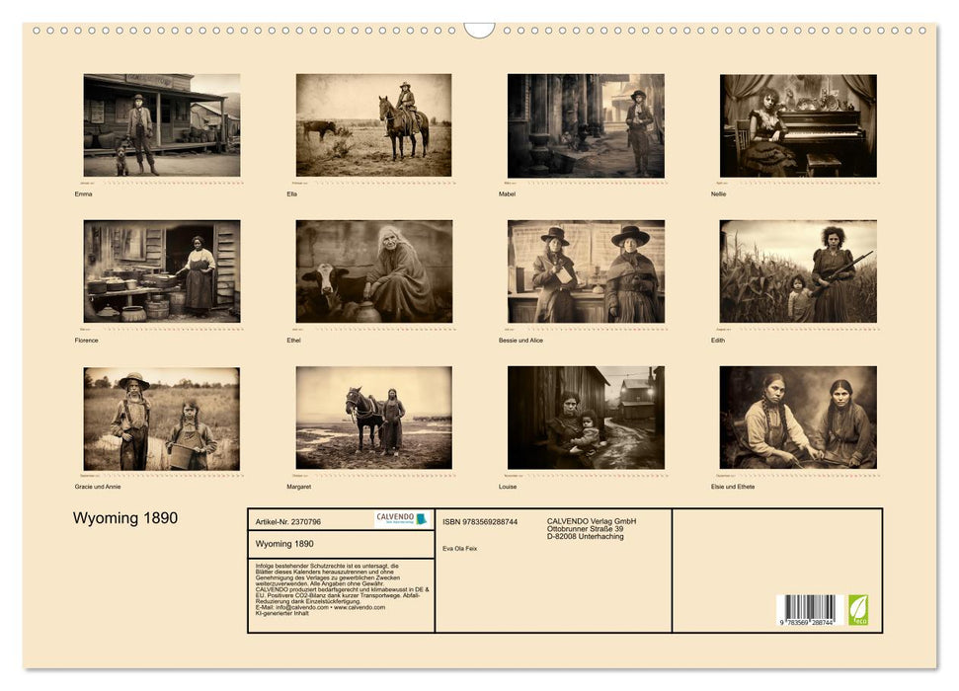
Task: Click the 'Gracie und Annie' caption
Action: [x=98, y=487]
